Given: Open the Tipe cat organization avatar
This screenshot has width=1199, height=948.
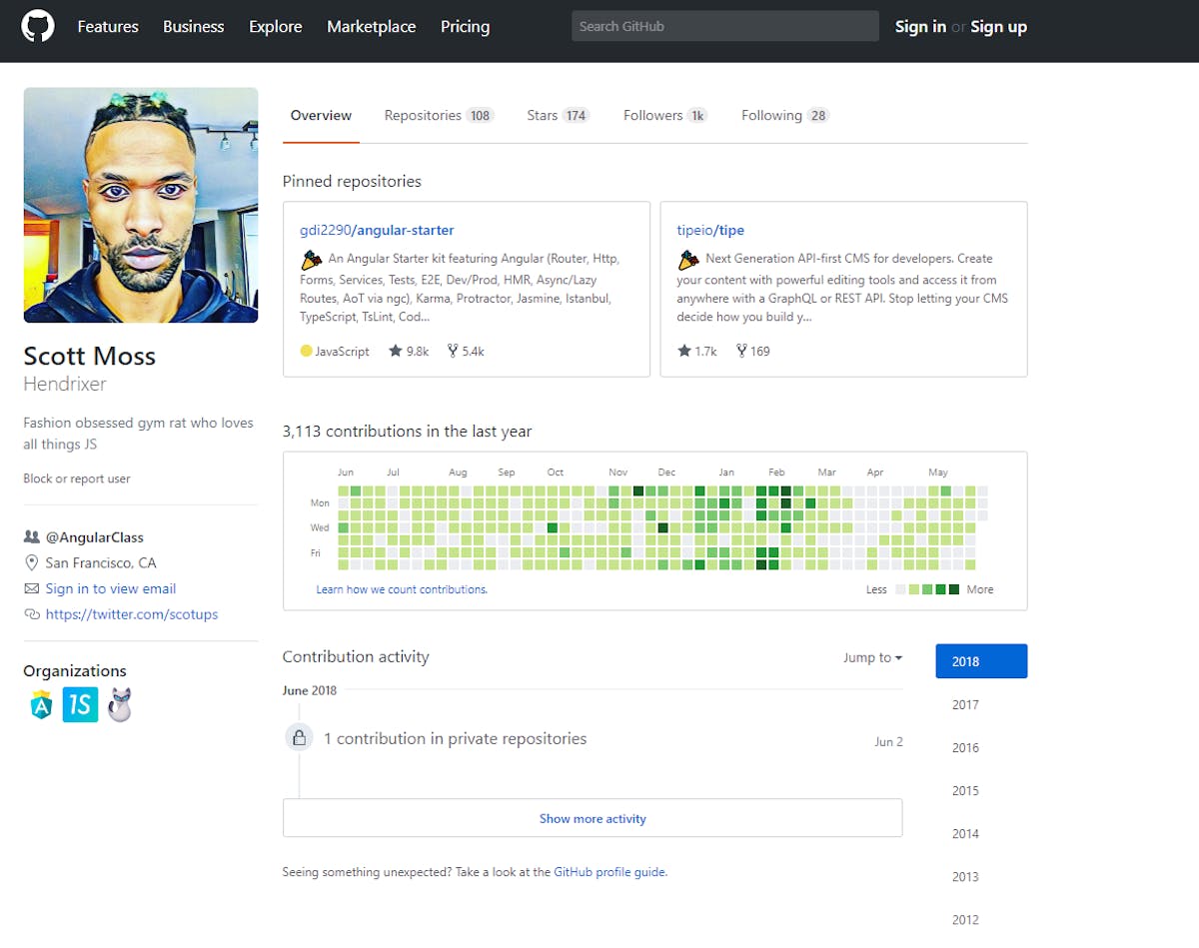Looking at the screenshot, I should [x=119, y=704].
